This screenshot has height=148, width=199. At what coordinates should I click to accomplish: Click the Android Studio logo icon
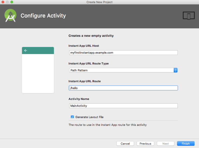(x=10, y=16)
